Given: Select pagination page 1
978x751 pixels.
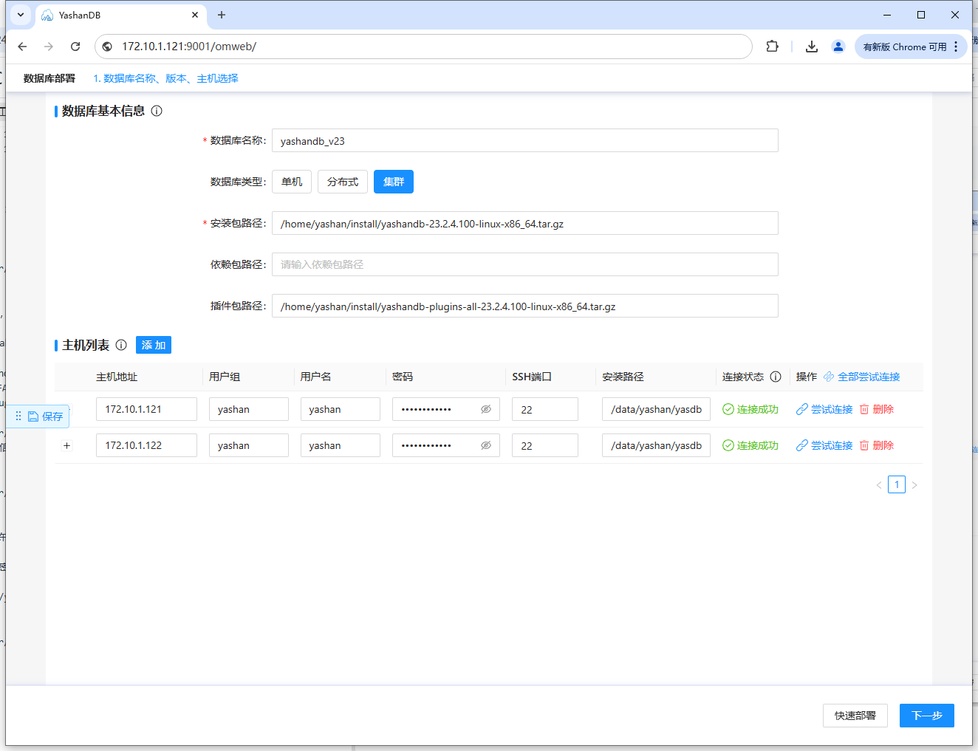Looking at the screenshot, I should tap(897, 484).
